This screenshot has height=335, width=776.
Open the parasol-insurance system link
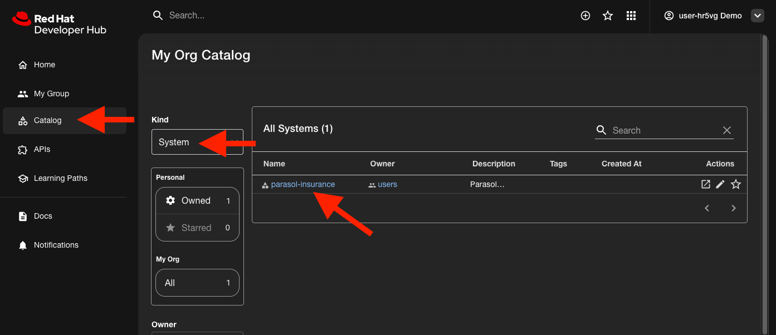click(x=303, y=184)
